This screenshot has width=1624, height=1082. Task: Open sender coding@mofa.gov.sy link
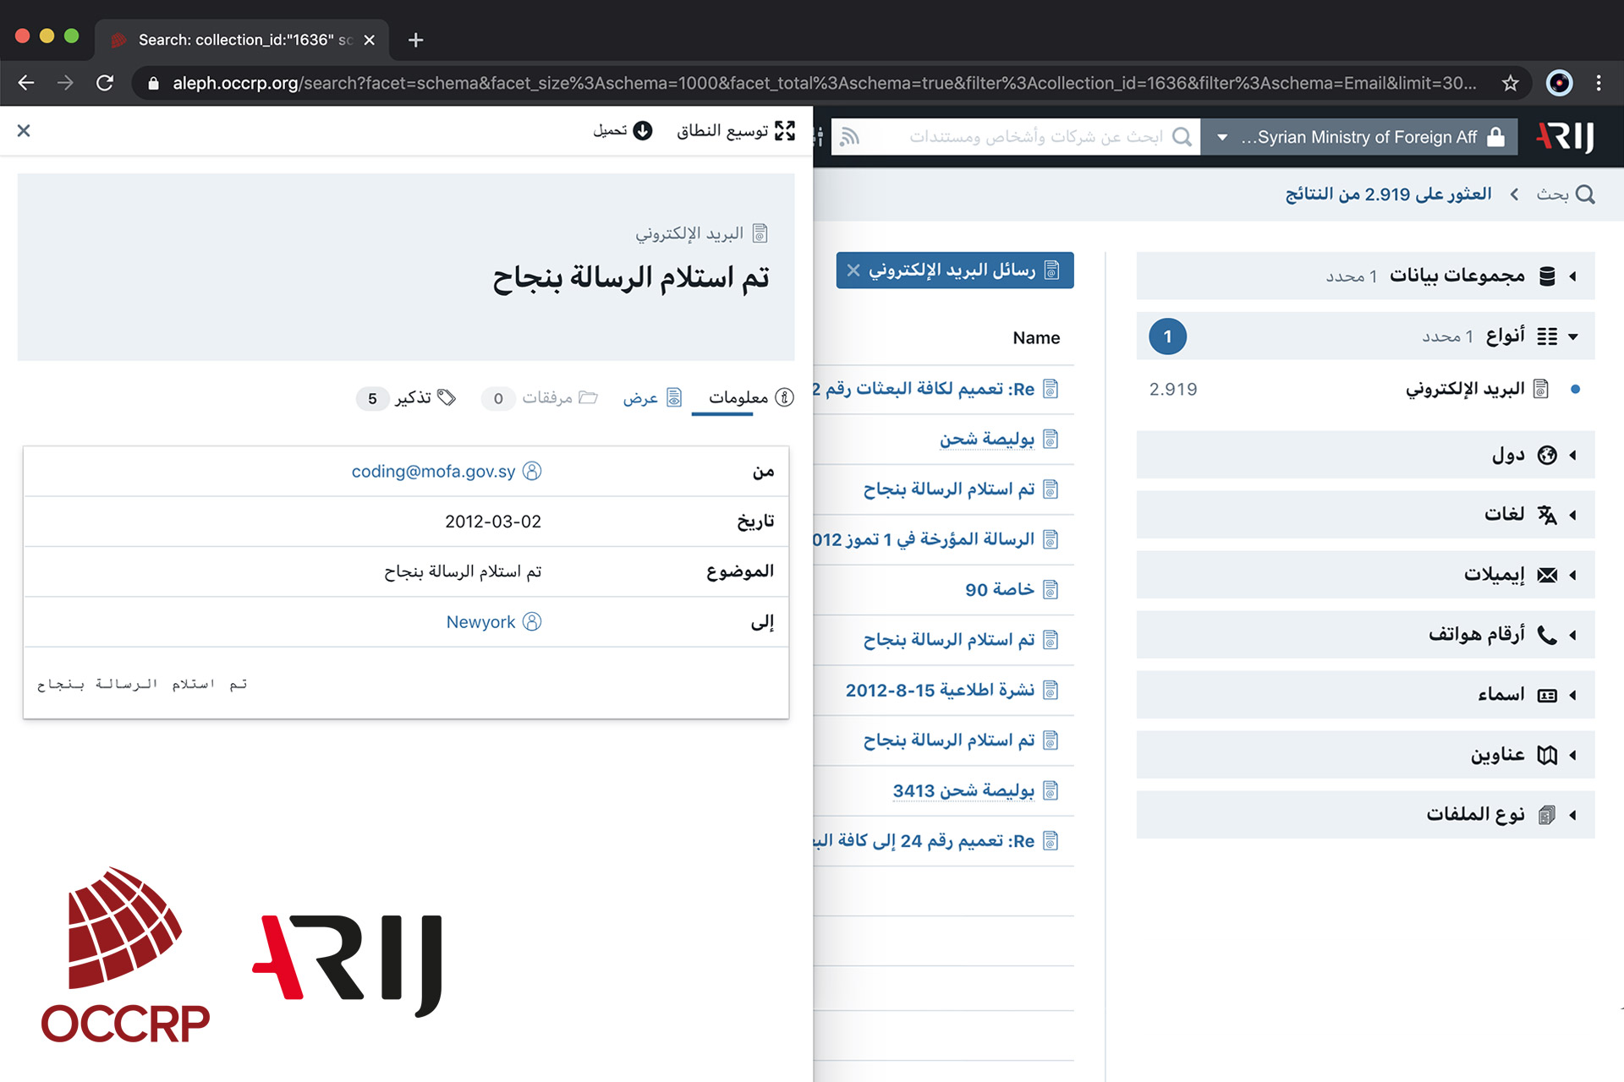(x=433, y=472)
